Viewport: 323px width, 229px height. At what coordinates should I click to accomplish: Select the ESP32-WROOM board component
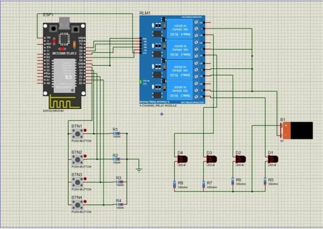(64, 64)
